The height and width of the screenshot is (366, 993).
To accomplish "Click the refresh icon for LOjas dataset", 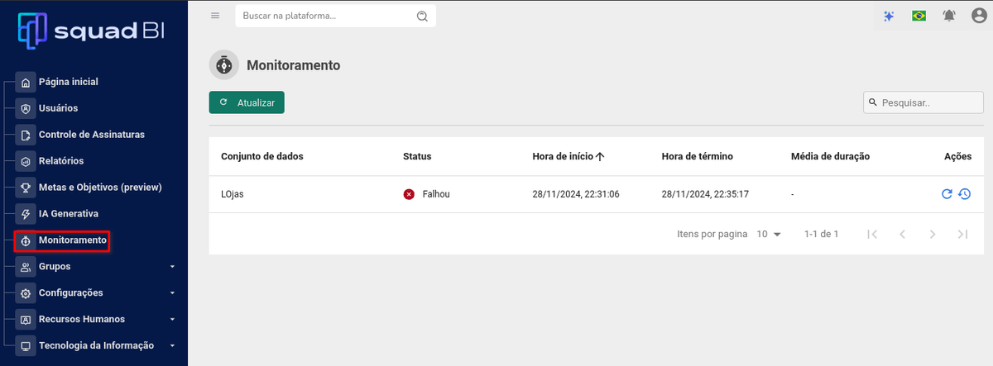I will point(947,194).
